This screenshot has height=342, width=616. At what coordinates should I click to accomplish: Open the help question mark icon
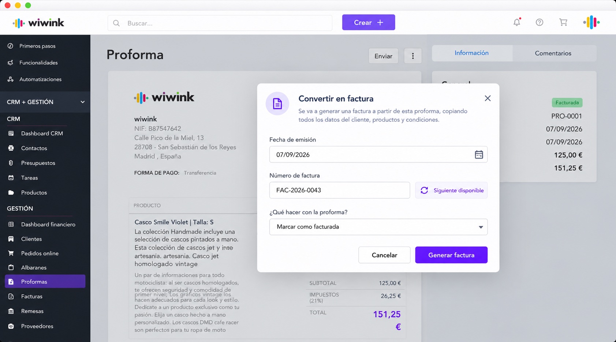coord(540,22)
